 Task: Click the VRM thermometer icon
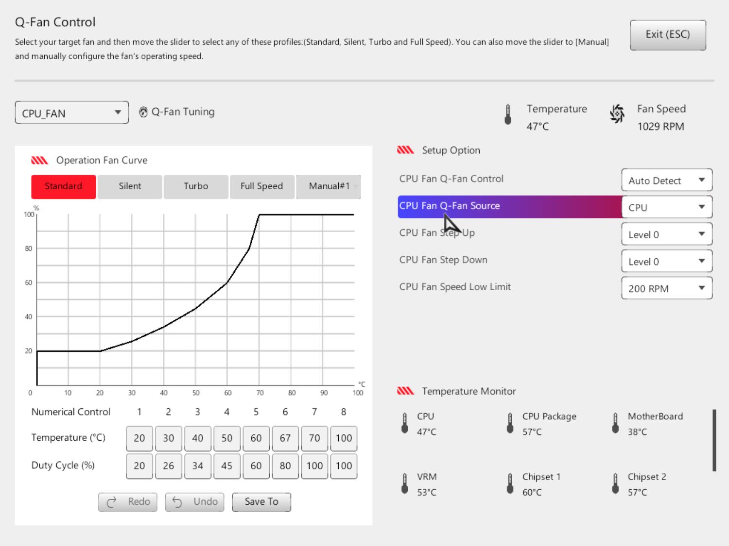tap(405, 484)
